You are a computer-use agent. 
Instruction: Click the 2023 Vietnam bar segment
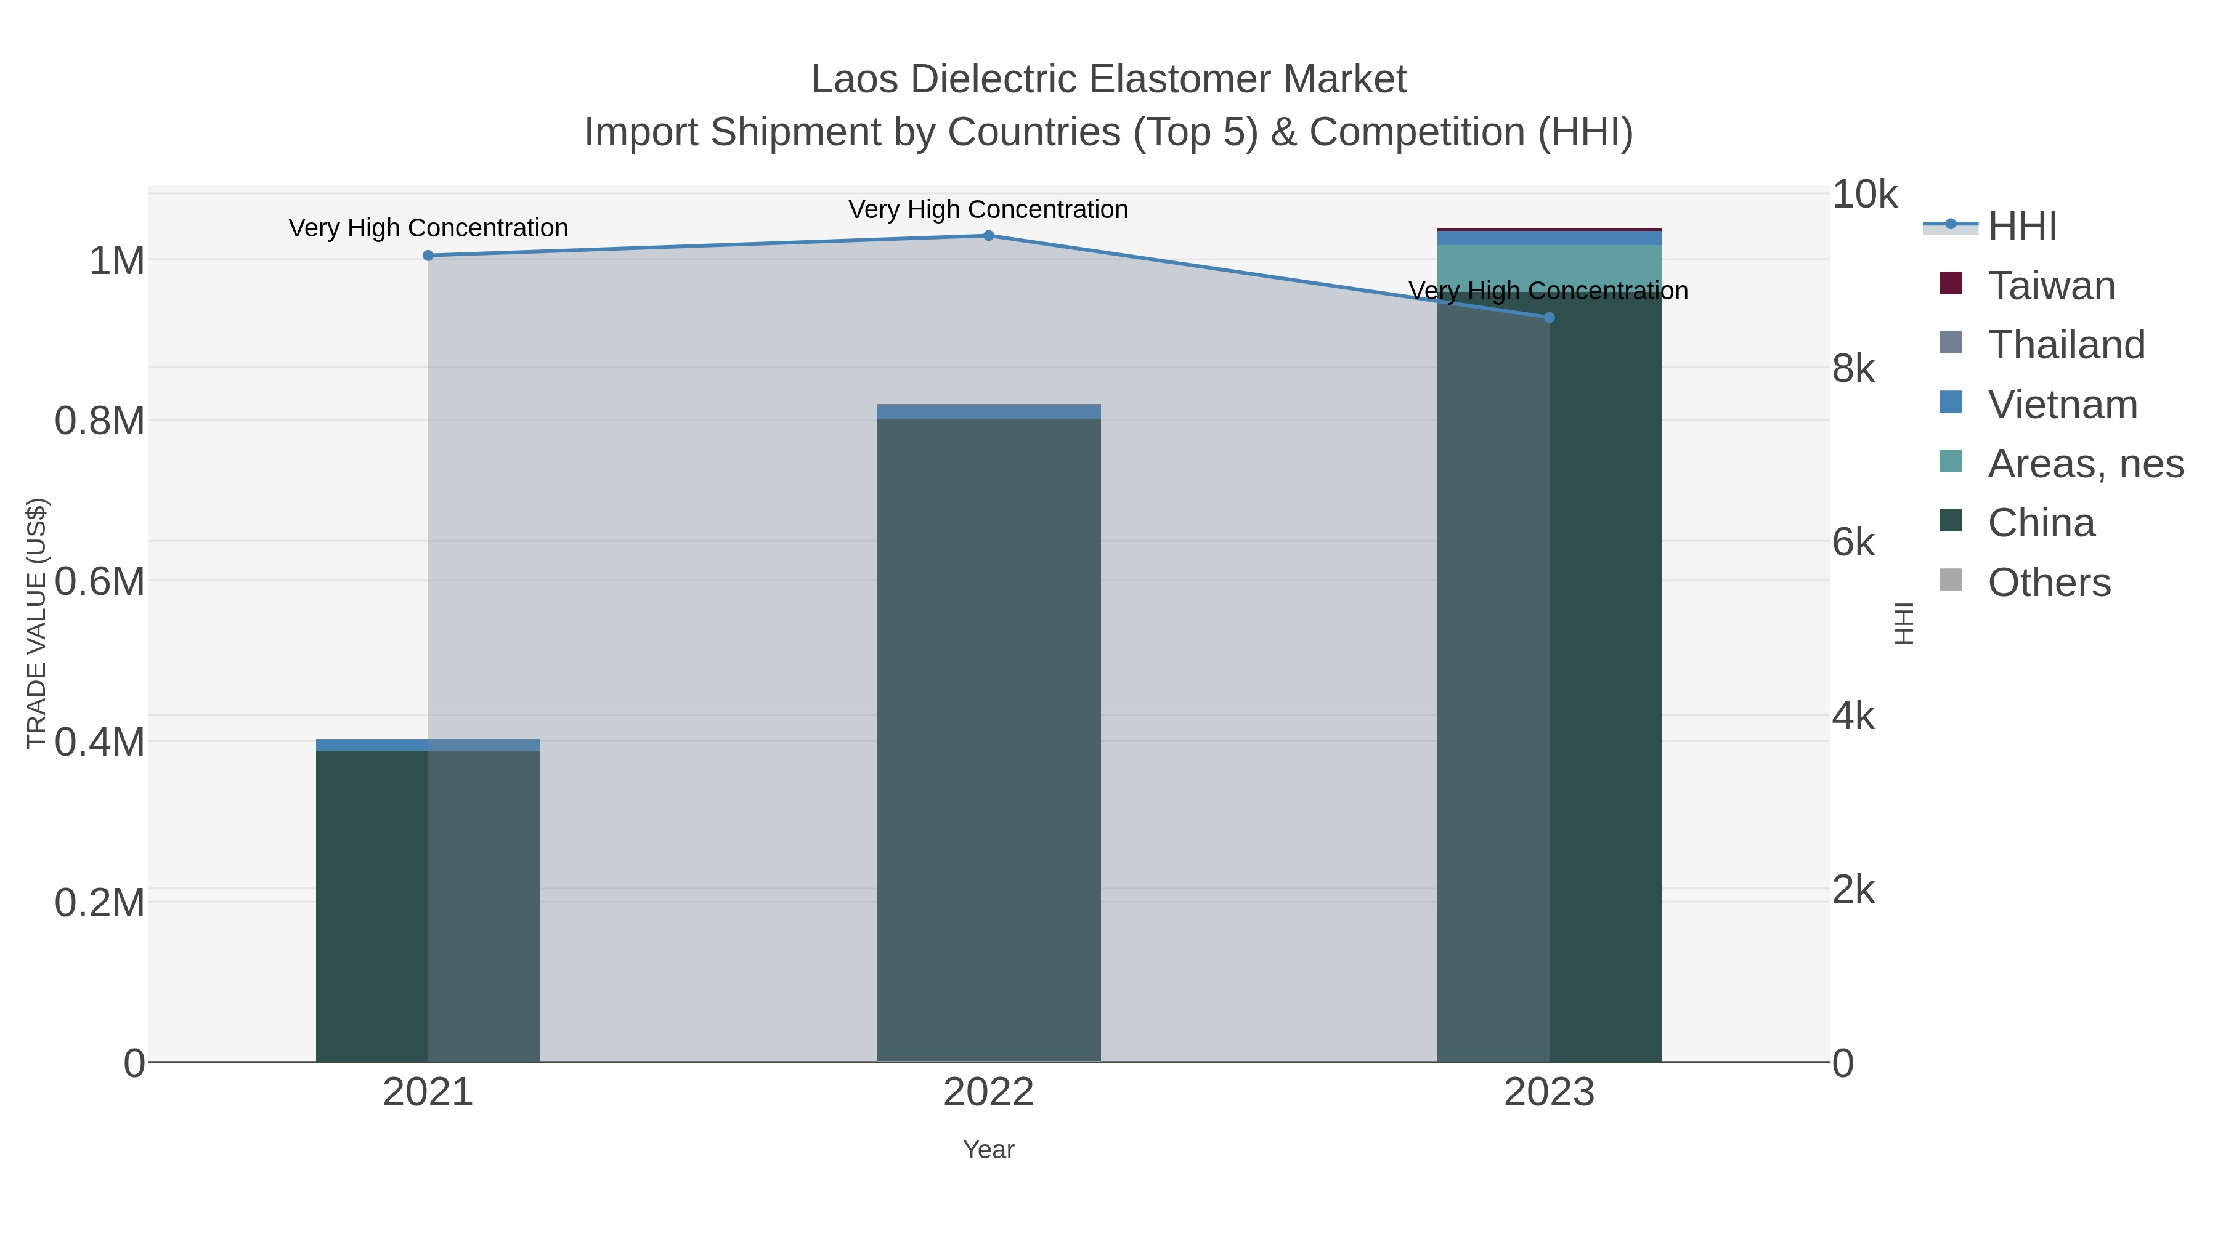click(1549, 238)
